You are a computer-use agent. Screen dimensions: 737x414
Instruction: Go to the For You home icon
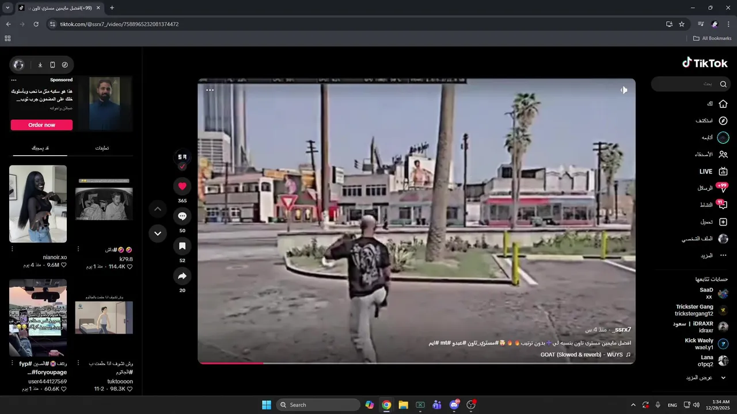coord(723,103)
